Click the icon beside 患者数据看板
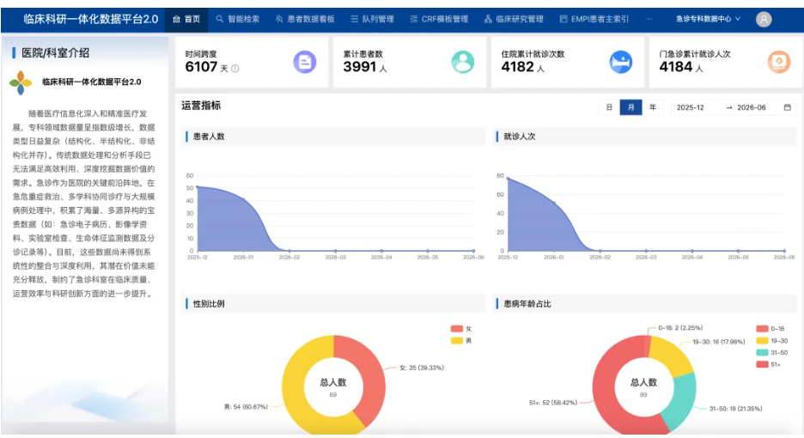 [x=279, y=19]
